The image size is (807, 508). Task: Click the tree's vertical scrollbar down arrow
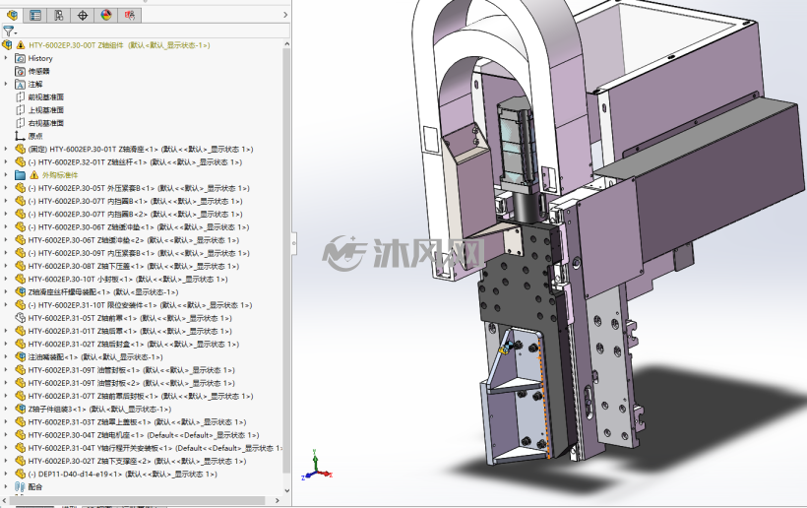286,491
